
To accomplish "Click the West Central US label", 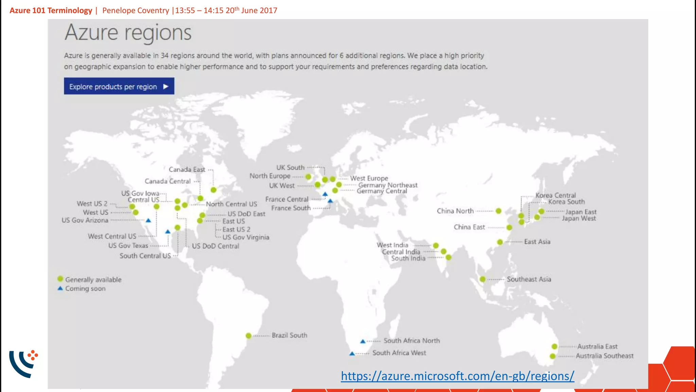I will point(112,236).
